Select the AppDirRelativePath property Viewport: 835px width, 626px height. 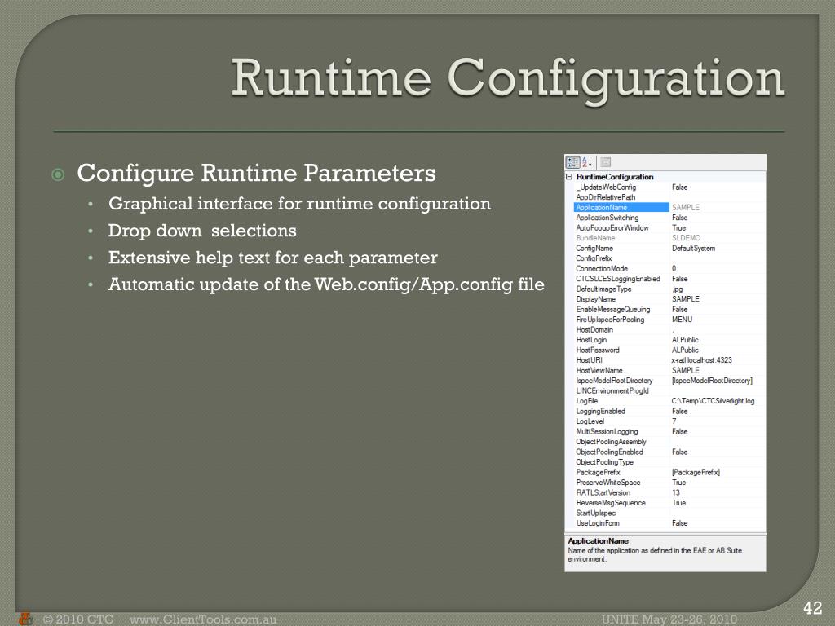(606, 197)
